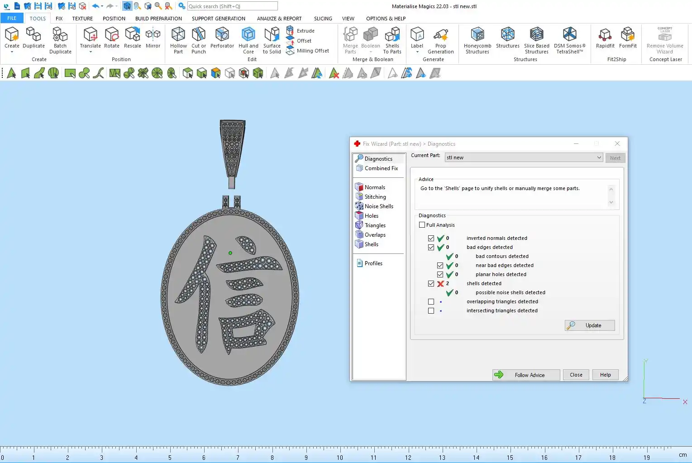Enable the Full Analysis checkbox
Image resolution: width=692 pixels, height=463 pixels.
[422, 225]
